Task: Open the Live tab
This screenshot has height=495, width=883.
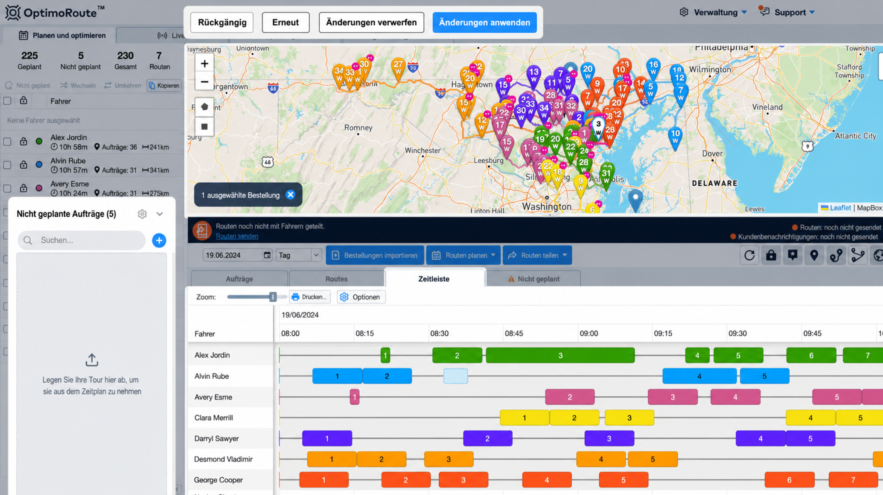Action: [x=171, y=35]
